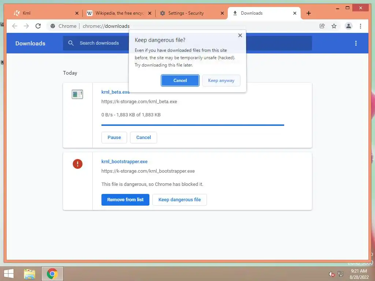Open the profile avatar menu
375x281 pixels.
point(349,26)
